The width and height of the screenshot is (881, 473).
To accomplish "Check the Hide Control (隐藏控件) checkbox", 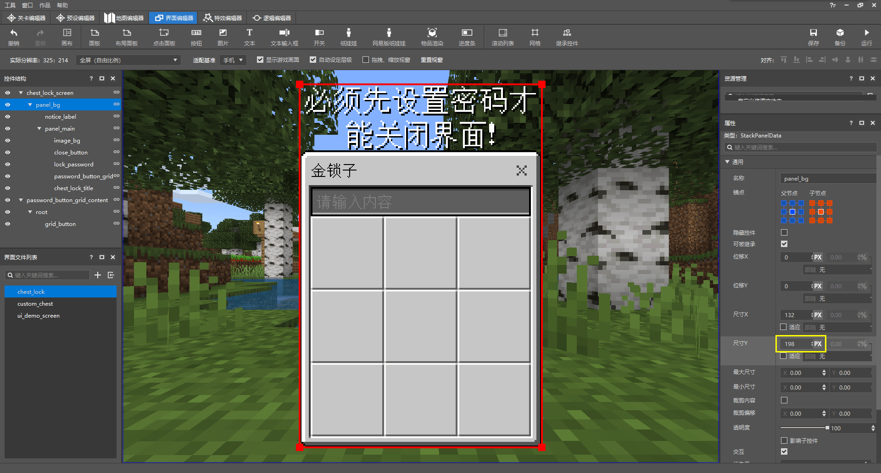I will pos(784,232).
